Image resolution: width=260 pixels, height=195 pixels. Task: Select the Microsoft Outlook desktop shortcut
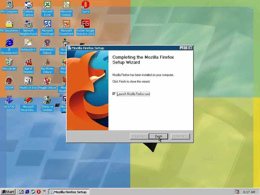[66, 8]
